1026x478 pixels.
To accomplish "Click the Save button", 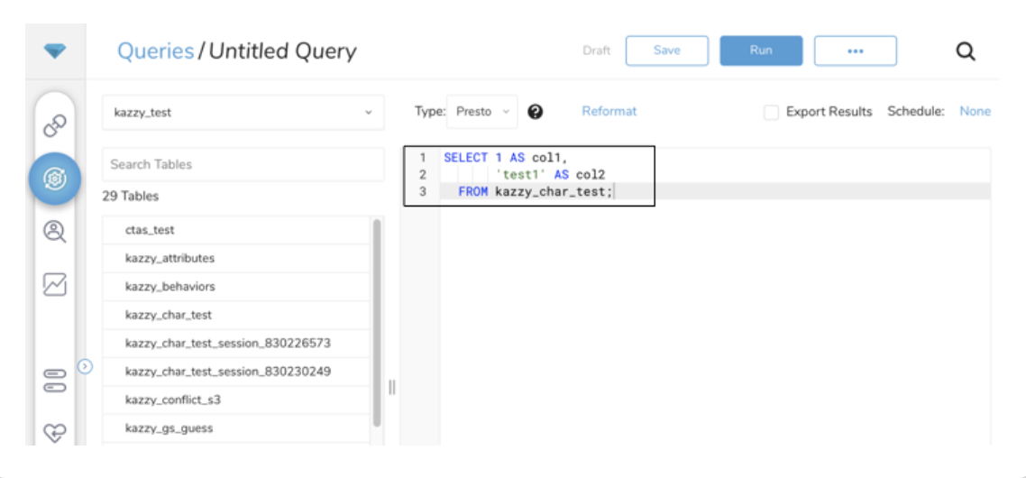I will 666,51.
